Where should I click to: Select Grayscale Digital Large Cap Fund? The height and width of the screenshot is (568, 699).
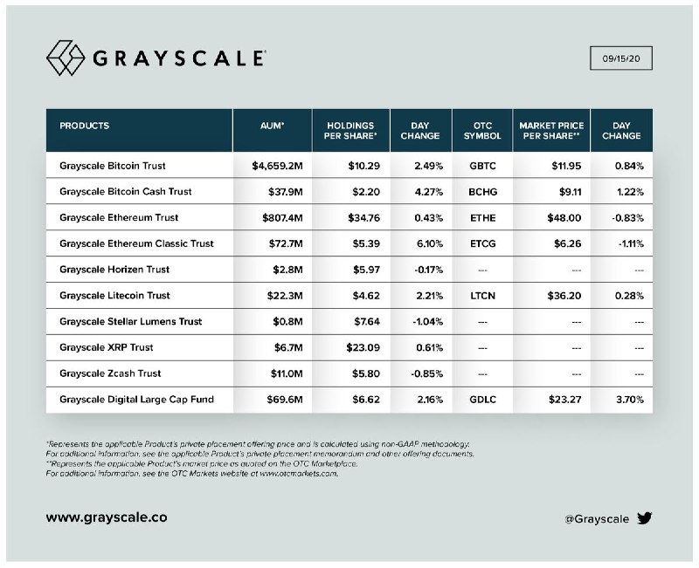[x=135, y=400]
